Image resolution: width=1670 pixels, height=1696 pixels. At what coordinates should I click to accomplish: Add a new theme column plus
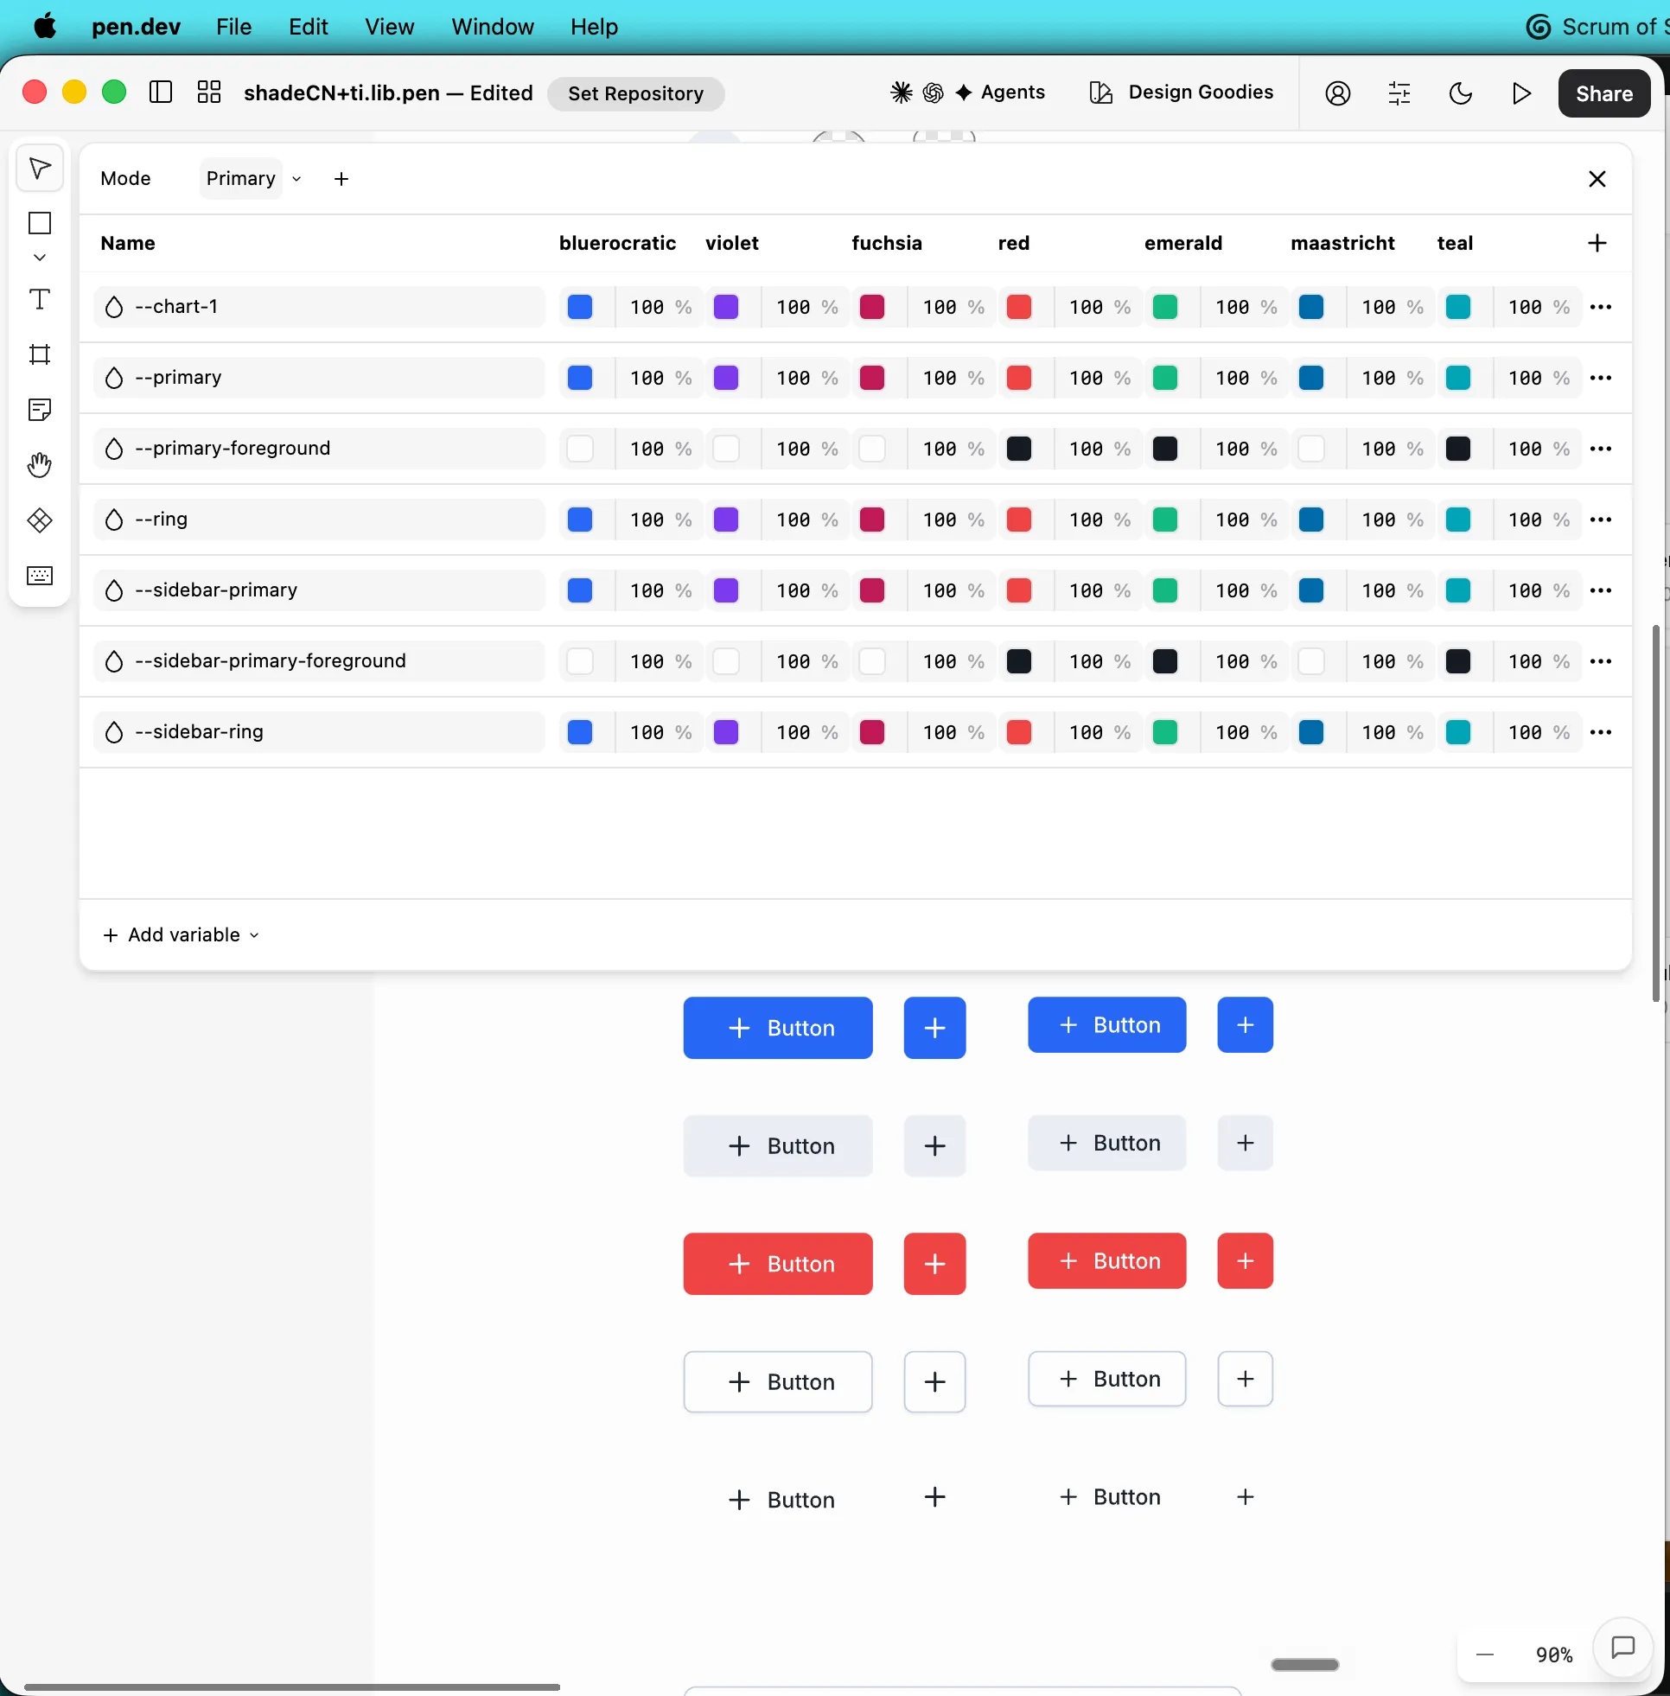tap(1597, 243)
